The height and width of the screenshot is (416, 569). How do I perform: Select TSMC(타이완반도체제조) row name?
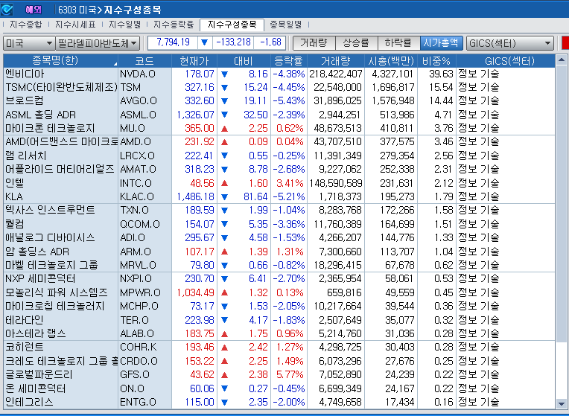pyautogui.click(x=61, y=87)
